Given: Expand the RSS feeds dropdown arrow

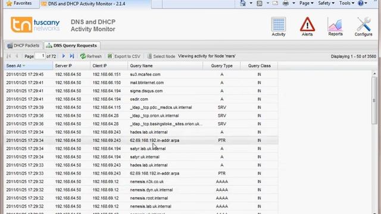Looking at the screenshot, I should 268,3.
